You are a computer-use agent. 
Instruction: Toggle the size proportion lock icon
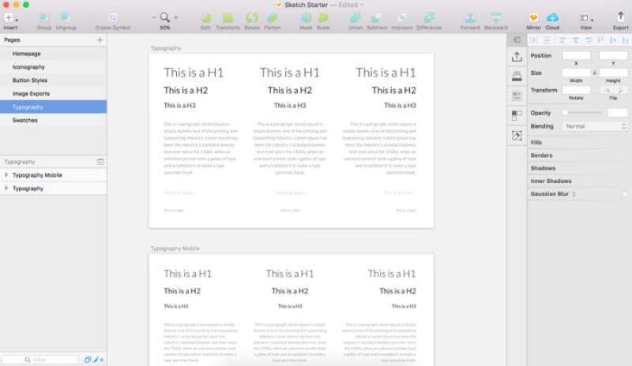click(594, 73)
